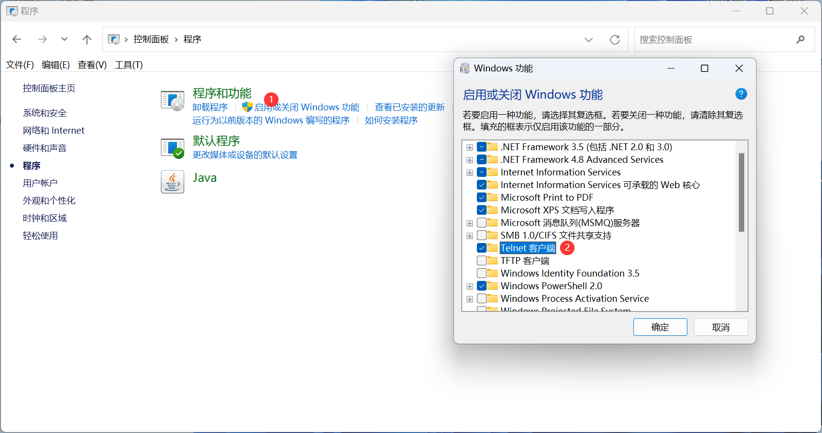Expand .NET Framework 4.8 Advanced Services node
The height and width of the screenshot is (433, 822).
[x=470, y=160]
